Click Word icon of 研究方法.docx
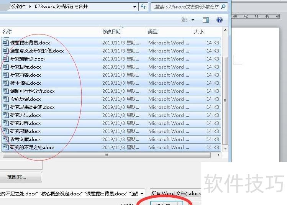 pos(6,115)
